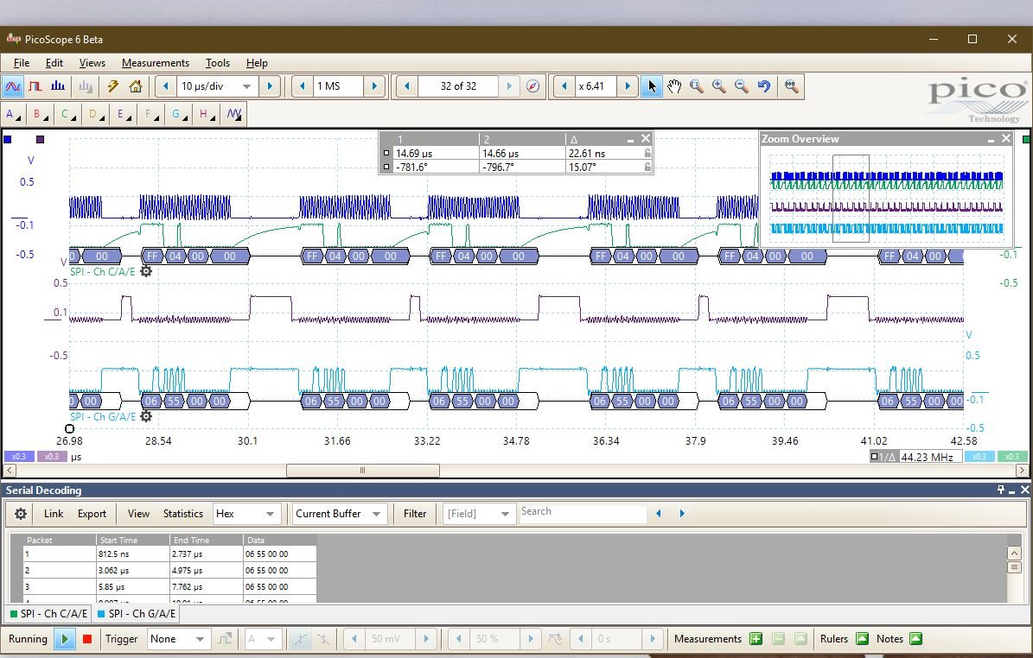Switch to SPI - Ch C/A/E tab
This screenshot has height=658, width=1033.
48,614
